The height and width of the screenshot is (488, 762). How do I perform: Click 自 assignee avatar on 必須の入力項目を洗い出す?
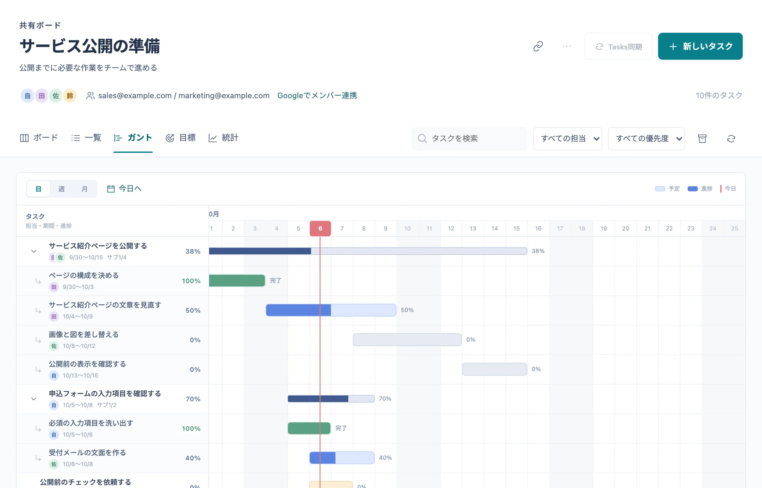(x=54, y=434)
